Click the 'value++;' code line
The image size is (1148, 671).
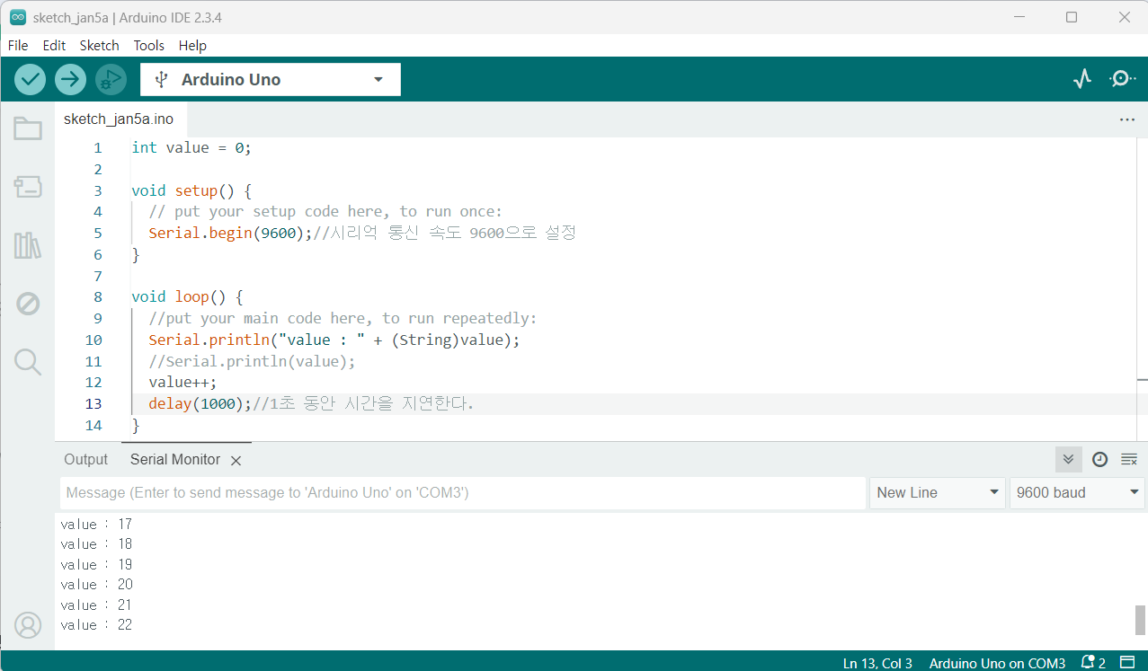(182, 382)
